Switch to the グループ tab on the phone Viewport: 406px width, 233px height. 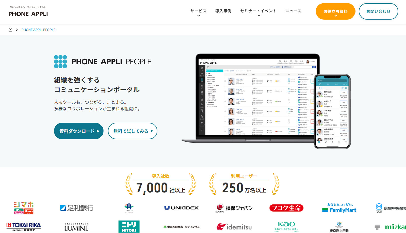(345, 84)
